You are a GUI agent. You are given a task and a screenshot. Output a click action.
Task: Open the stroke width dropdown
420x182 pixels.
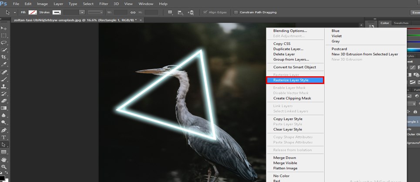coord(82,12)
